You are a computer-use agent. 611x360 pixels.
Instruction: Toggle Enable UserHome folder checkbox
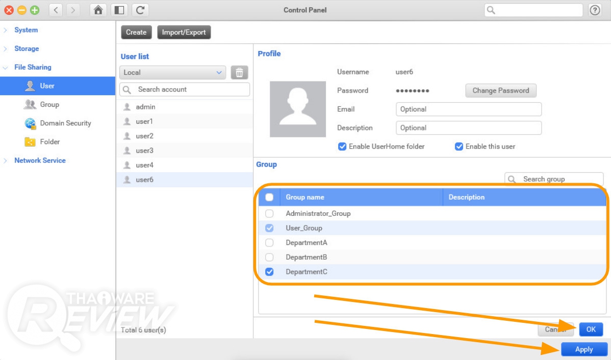pos(342,146)
